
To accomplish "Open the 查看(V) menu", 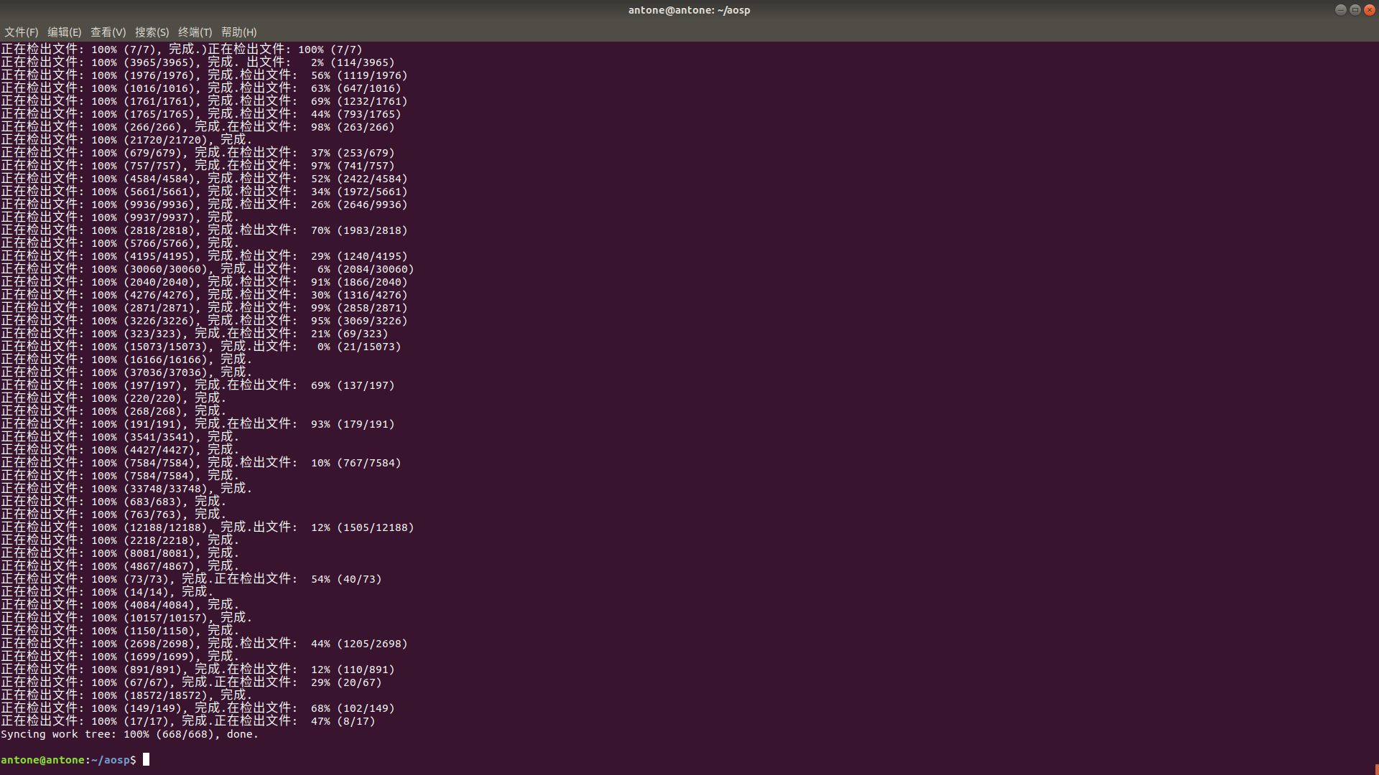I will [x=108, y=32].
